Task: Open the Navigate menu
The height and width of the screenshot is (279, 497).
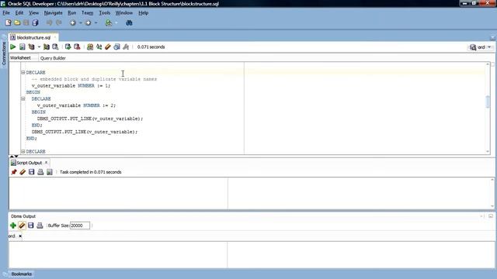Action: click(53, 13)
